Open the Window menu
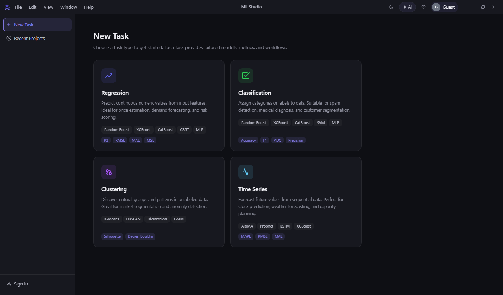503x295 pixels. [69, 7]
